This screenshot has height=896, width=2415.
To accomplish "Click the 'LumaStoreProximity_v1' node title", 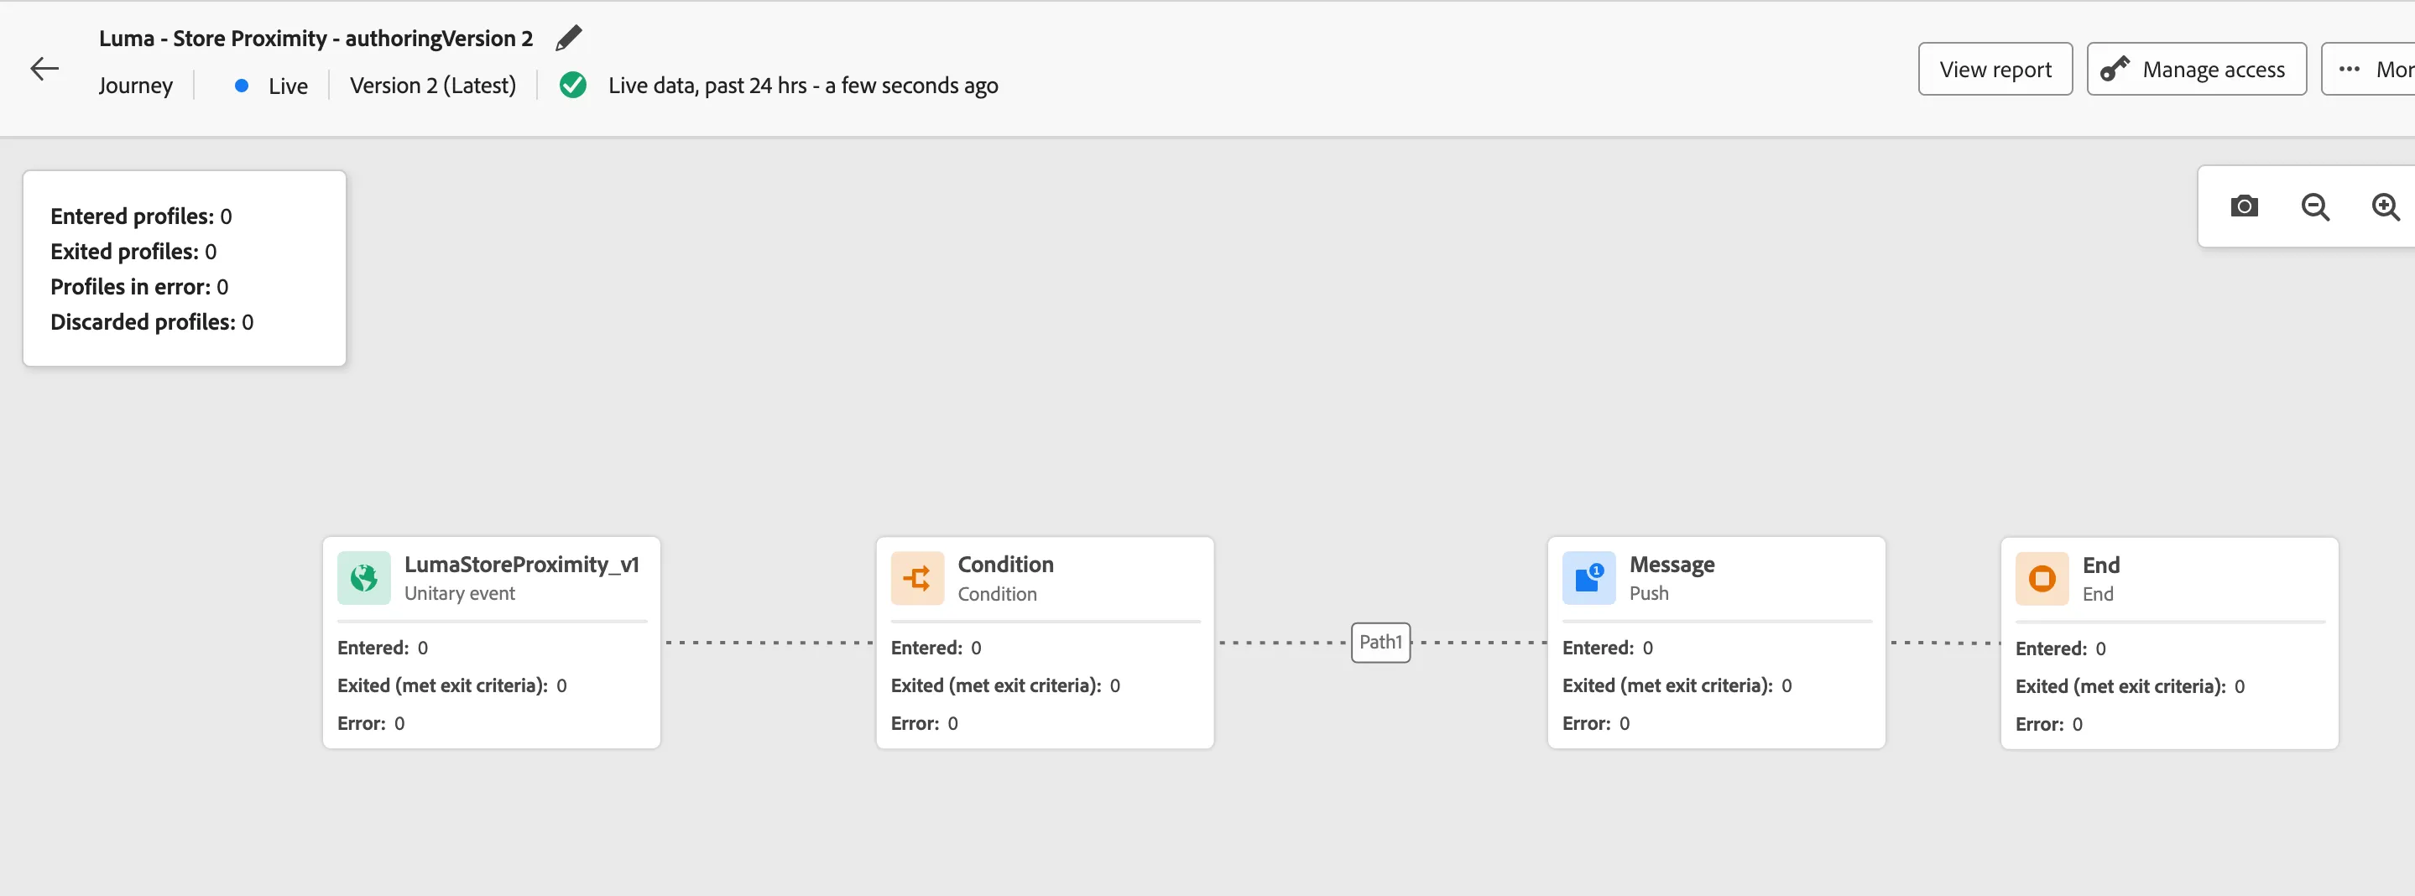I will (522, 565).
